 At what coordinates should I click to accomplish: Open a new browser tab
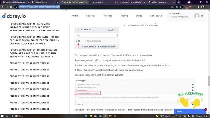click(179, 2)
